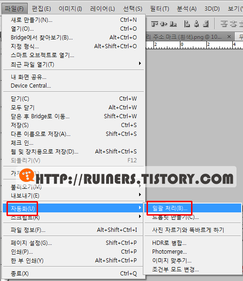The height and width of the screenshot is (281, 243).
Task: Click the Align Bottom Edges icon
Action: [x=173, y=24]
